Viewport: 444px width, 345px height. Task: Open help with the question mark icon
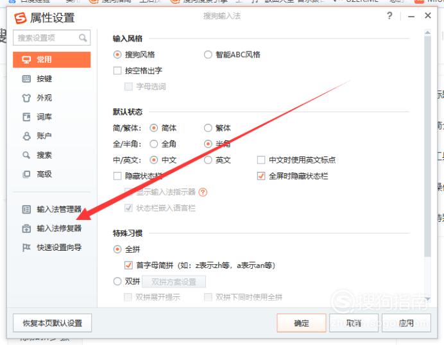click(389, 15)
